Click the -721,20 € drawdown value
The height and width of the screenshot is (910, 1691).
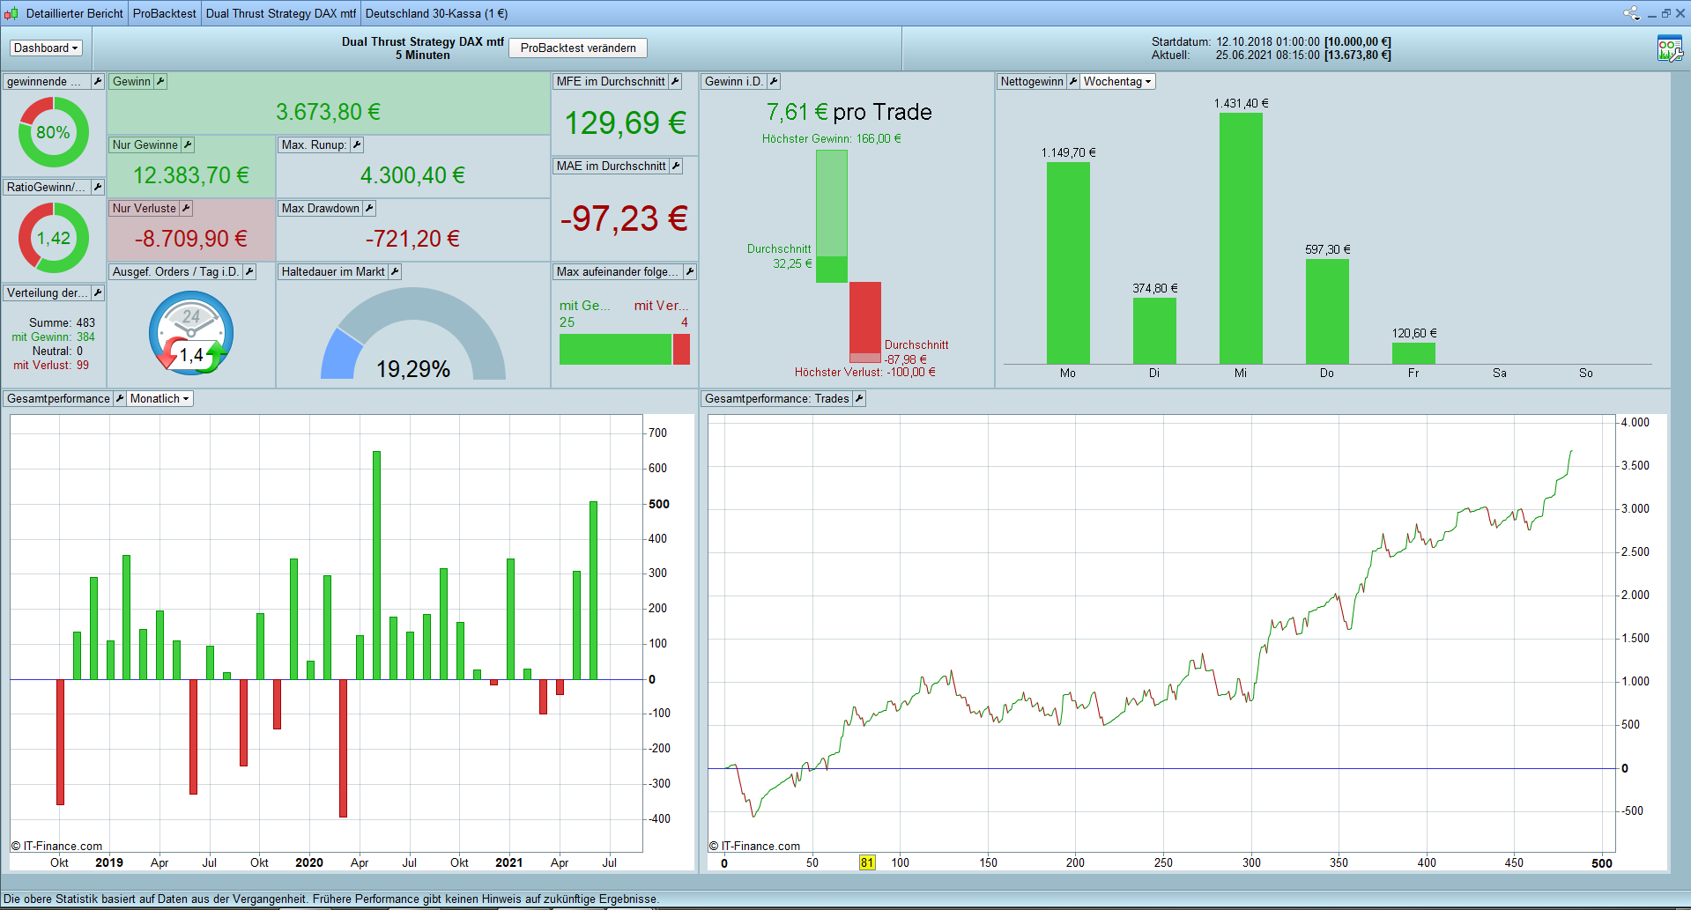point(413,239)
